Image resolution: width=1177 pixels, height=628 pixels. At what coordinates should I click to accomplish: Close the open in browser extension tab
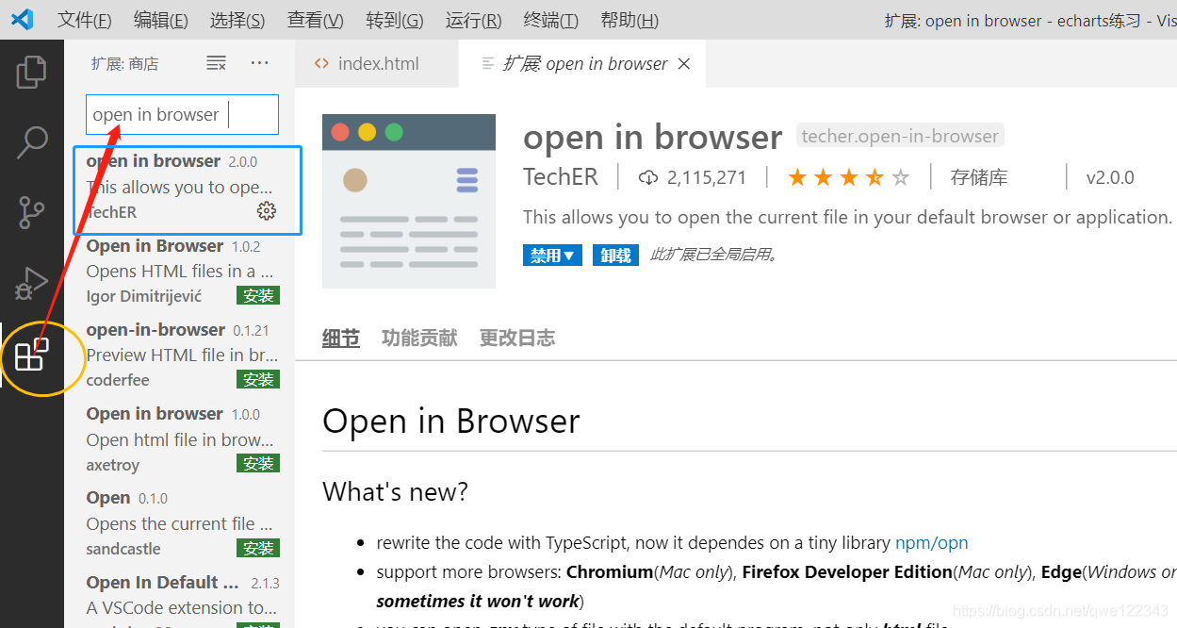[684, 64]
